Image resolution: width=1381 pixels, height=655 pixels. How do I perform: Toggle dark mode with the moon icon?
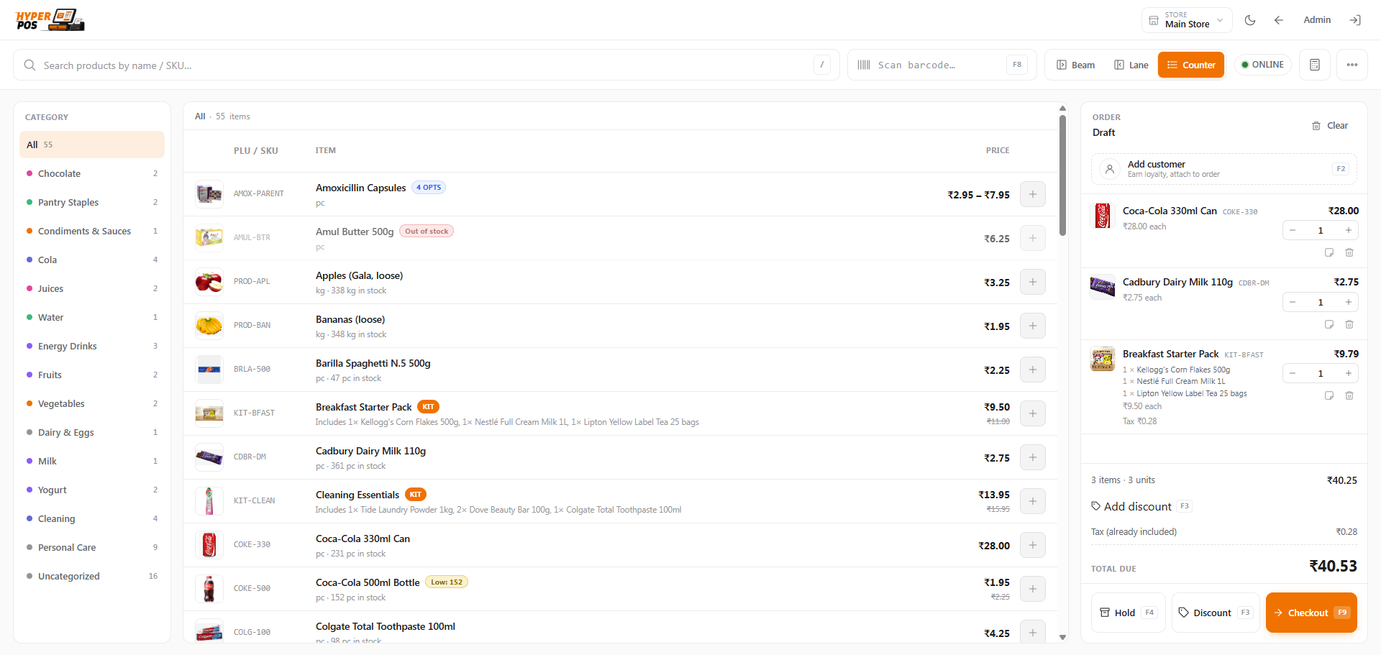[x=1250, y=20]
